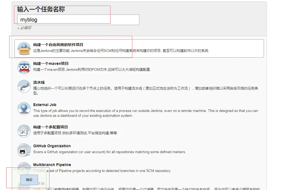282x190 pixels.
Task: Click the 确定 confirm button
Action: (29, 180)
